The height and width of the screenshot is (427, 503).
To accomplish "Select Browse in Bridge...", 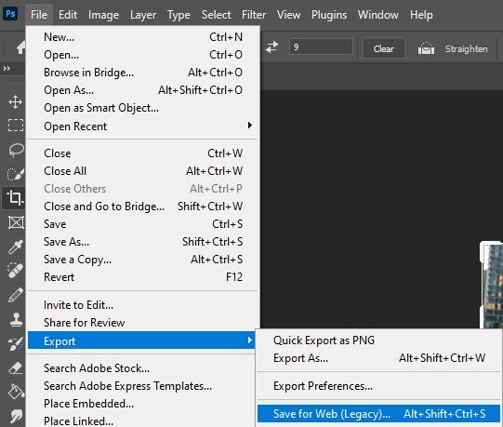I will pyautogui.click(x=143, y=73).
